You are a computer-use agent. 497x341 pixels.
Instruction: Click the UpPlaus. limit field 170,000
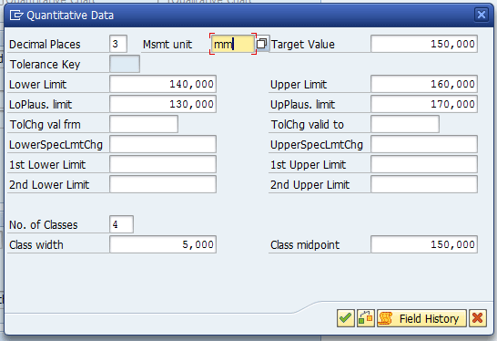coord(424,104)
